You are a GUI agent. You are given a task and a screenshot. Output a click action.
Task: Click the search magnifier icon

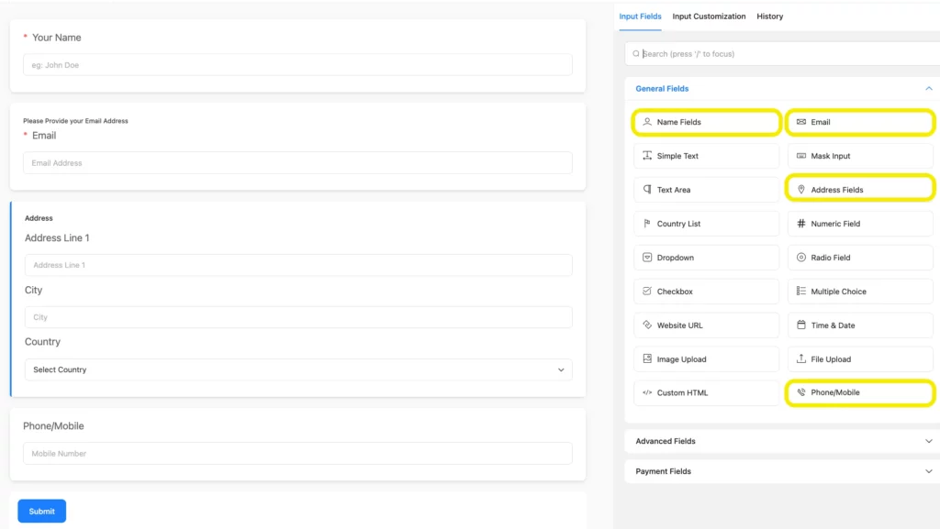click(636, 54)
